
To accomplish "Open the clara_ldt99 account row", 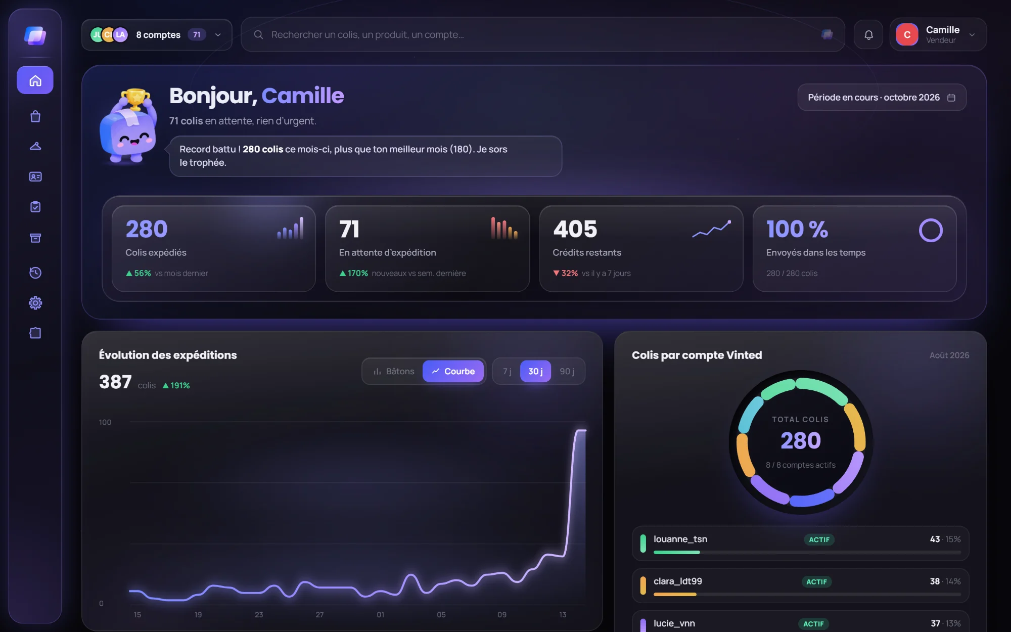I will click(800, 585).
